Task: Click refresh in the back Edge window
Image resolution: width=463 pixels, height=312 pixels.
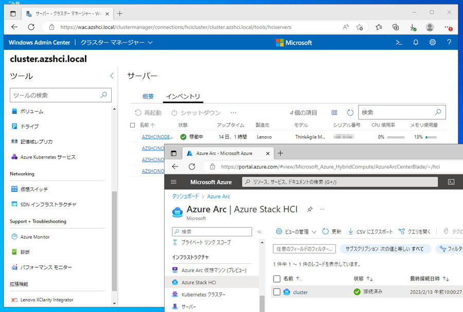Action: click(x=31, y=27)
